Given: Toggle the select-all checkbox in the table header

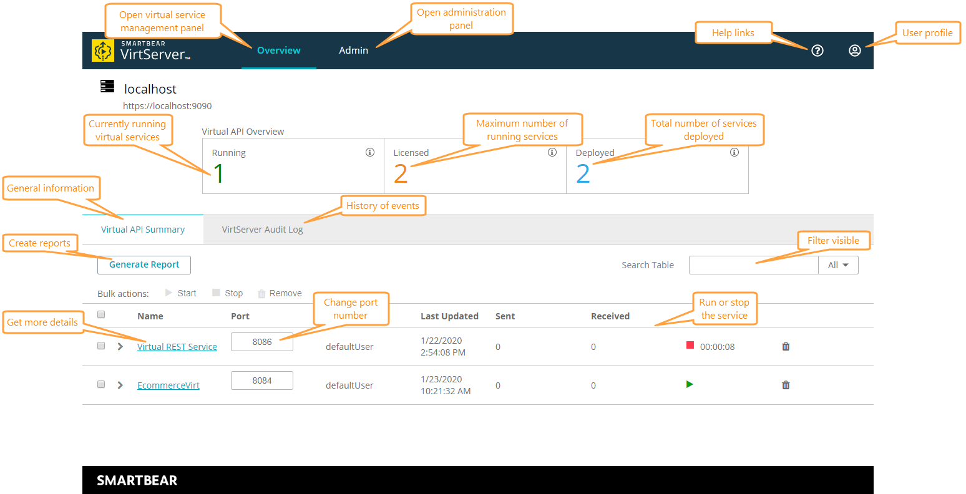Looking at the screenshot, I should pyautogui.click(x=101, y=314).
